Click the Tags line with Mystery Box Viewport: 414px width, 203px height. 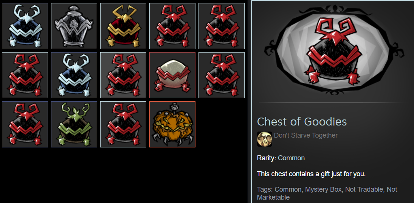click(x=327, y=193)
